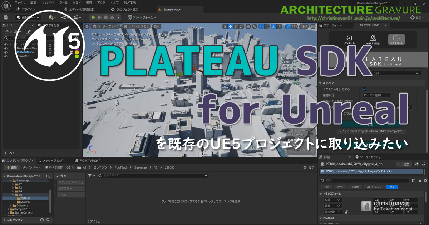Activate the Move tool in the viewport toolbar
Viewport: 429px width, 225px height.
tap(230, 26)
